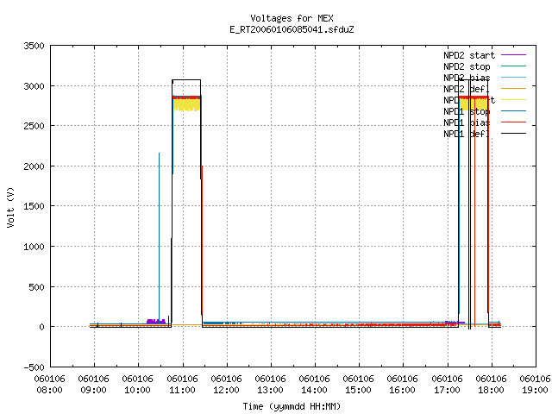Click the 2000 y-axis tick label
The height and width of the screenshot is (414, 552).
coord(34,166)
